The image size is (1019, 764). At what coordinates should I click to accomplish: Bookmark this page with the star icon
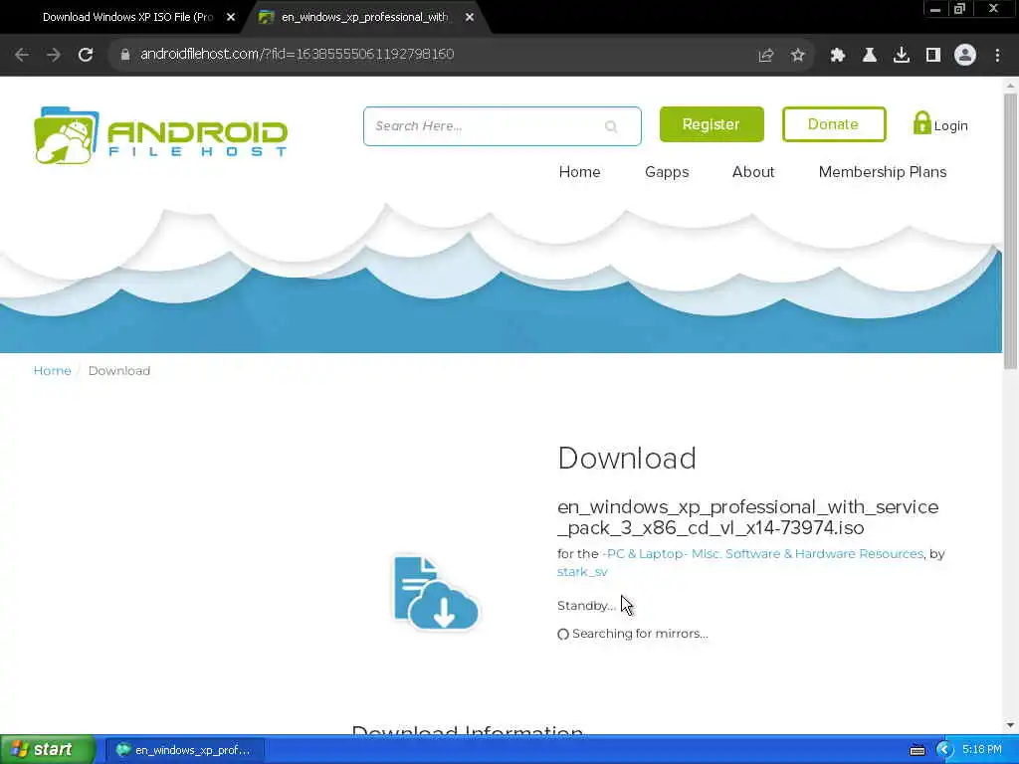pos(798,56)
